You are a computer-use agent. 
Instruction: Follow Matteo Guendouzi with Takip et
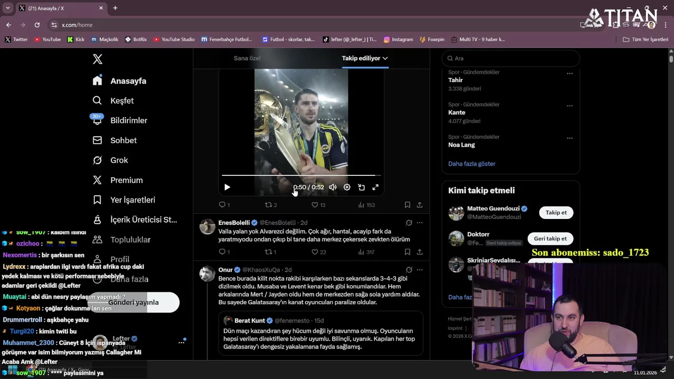(x=556, y=213)
